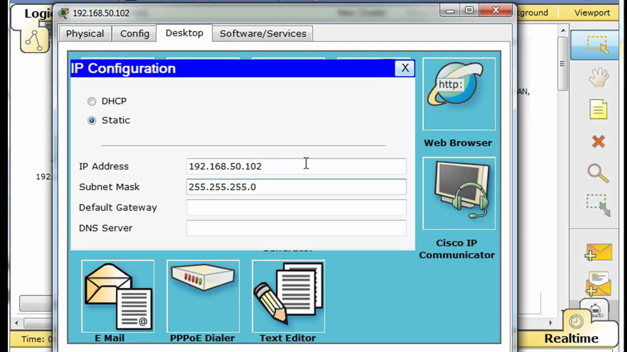Image resolution: width=627 pixels, height=352 pixels.
Task: Click the Realtime clock icon
Action: [576, 321]
